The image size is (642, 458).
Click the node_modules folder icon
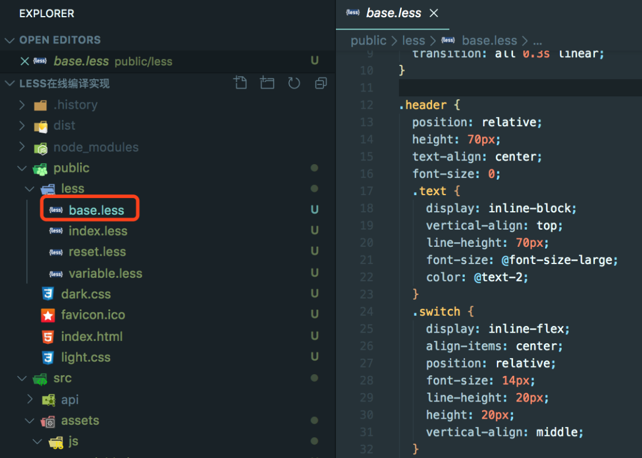tap(40, 148)
